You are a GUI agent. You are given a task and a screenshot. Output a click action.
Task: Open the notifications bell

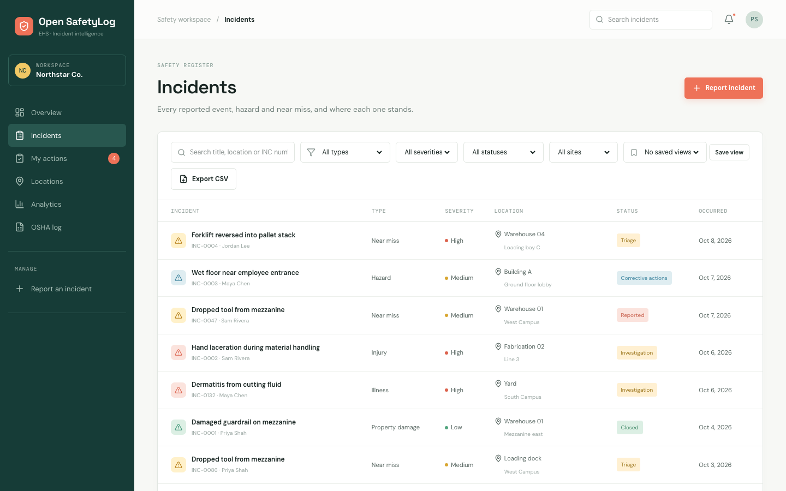(x=729, y=20)
